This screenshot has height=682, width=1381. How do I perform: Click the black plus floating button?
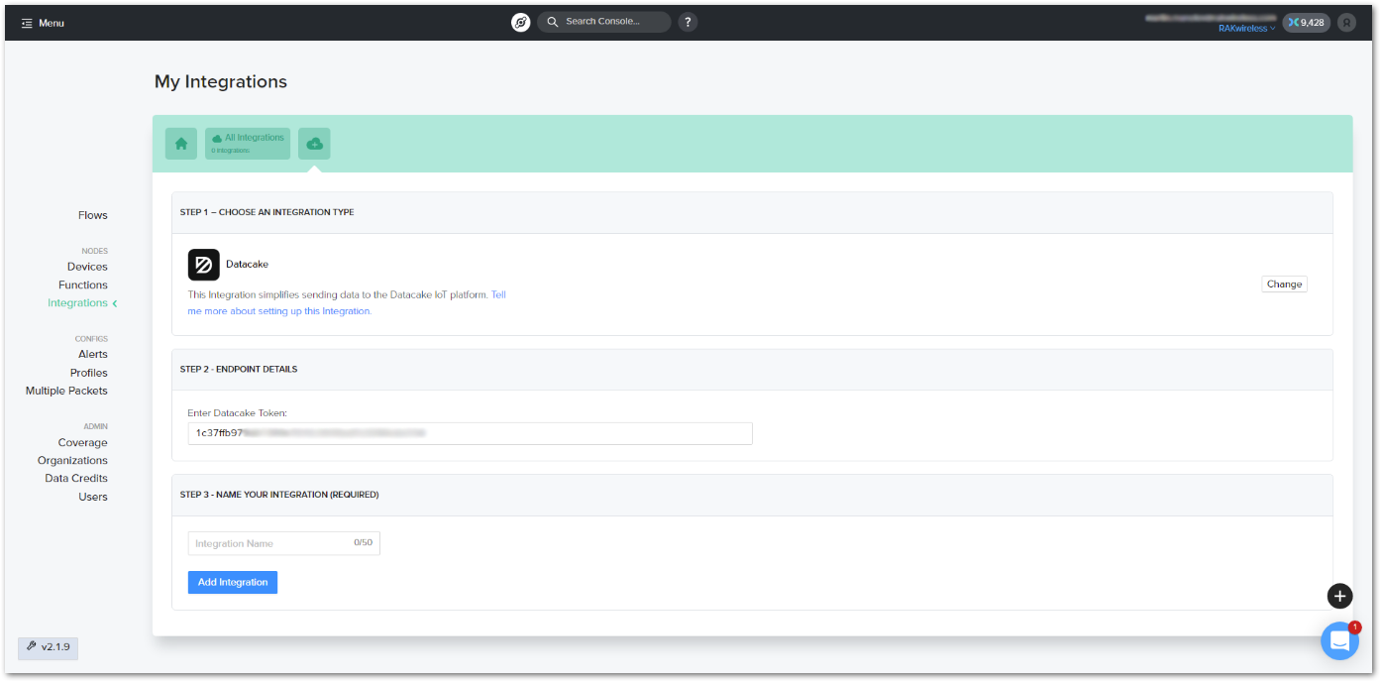[x=1339, y=596]
